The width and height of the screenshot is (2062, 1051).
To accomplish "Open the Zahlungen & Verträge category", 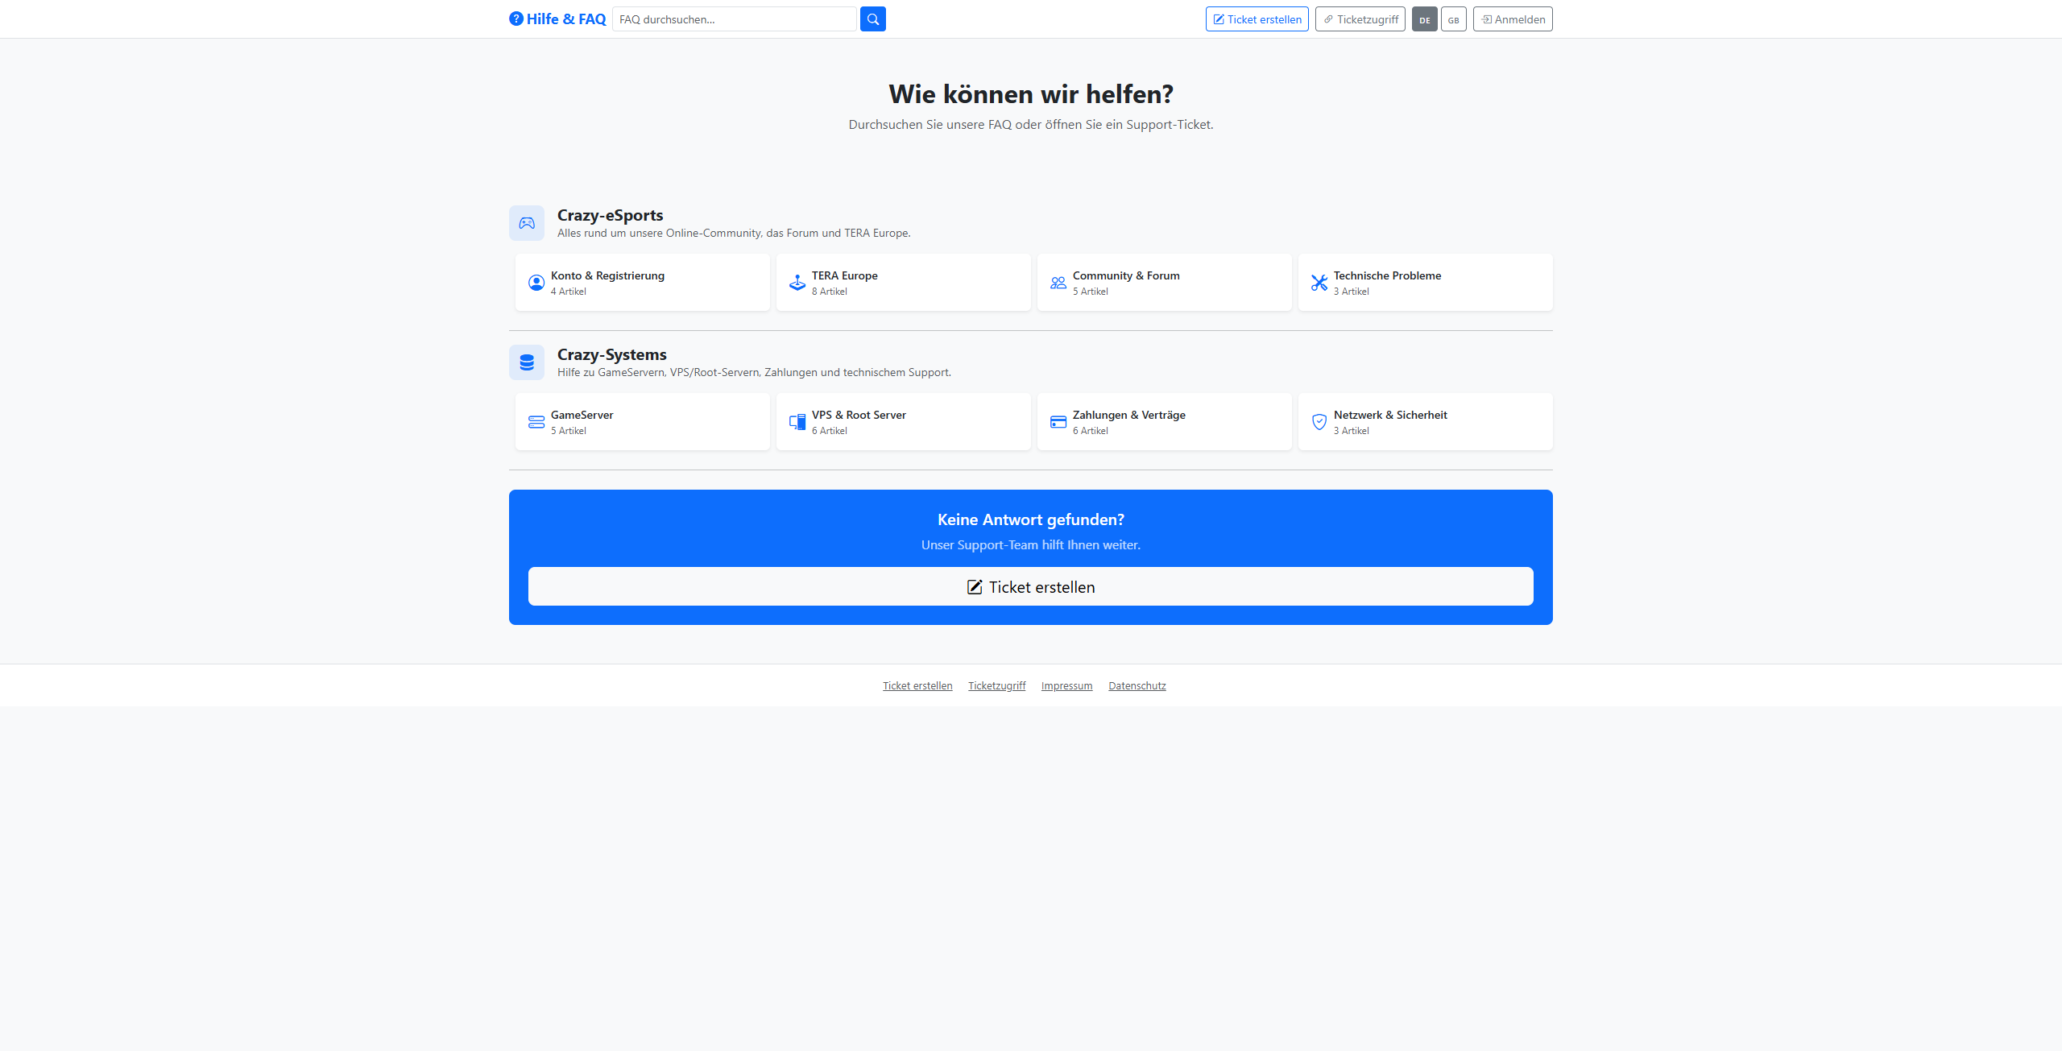I will [1165, 422].
